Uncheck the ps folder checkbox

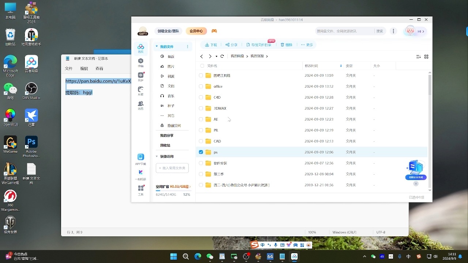click(201, 152)
